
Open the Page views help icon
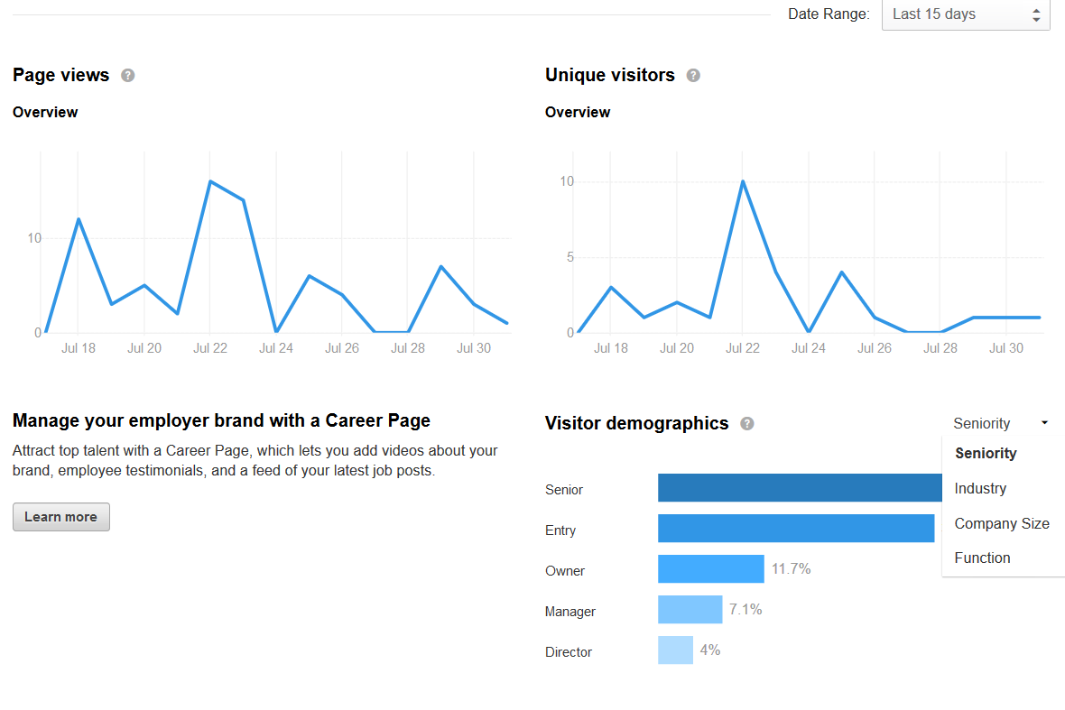point(127,76)
